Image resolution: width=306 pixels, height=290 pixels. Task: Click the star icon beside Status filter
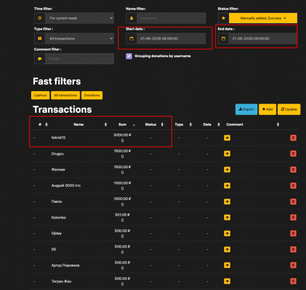[x=223, y=18]
